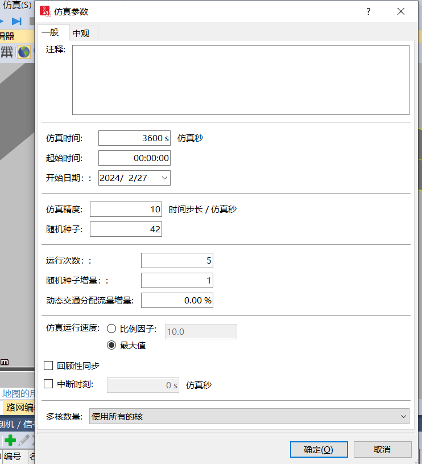Viewport: 422px width, 464px height.
Task: Open the 仿真(S) menu in main window
Action: [x=17, y=5]
